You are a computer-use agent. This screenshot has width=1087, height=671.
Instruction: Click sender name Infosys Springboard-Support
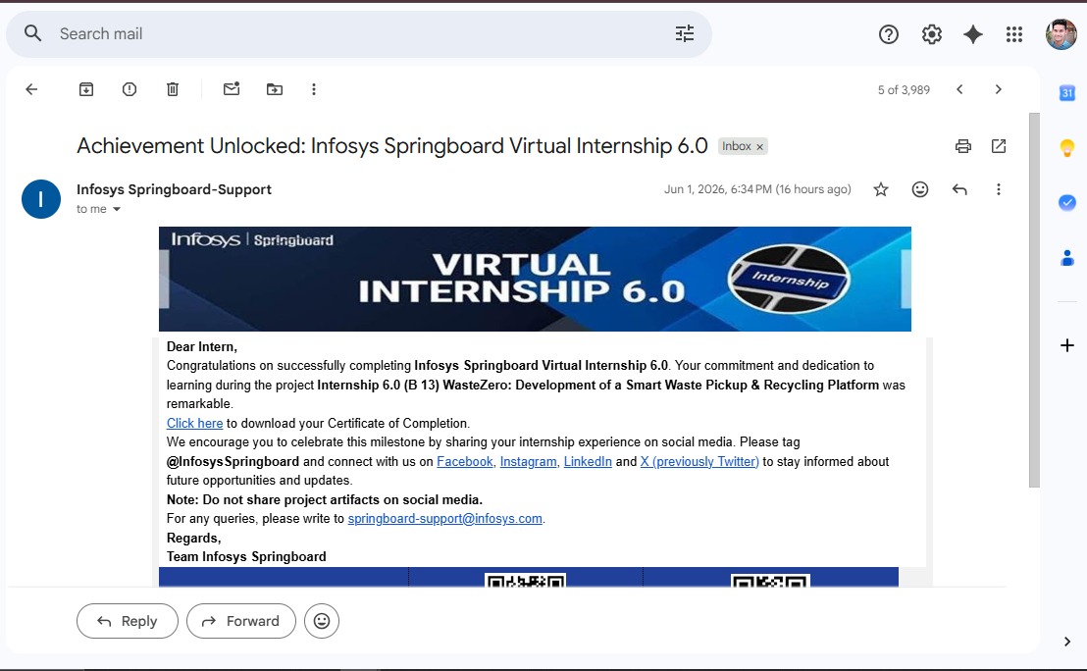pyautogui.click(x=174, y=189)
